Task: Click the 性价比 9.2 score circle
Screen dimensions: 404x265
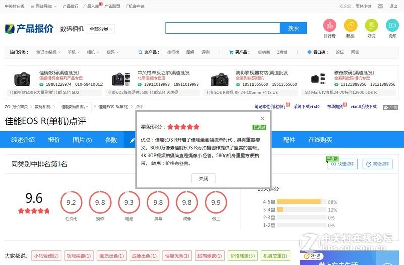Action: (x=71, y=203)
